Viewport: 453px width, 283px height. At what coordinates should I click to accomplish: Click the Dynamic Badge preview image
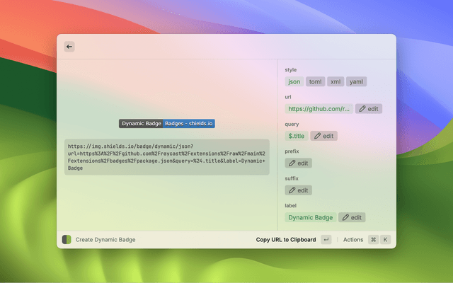166,123
